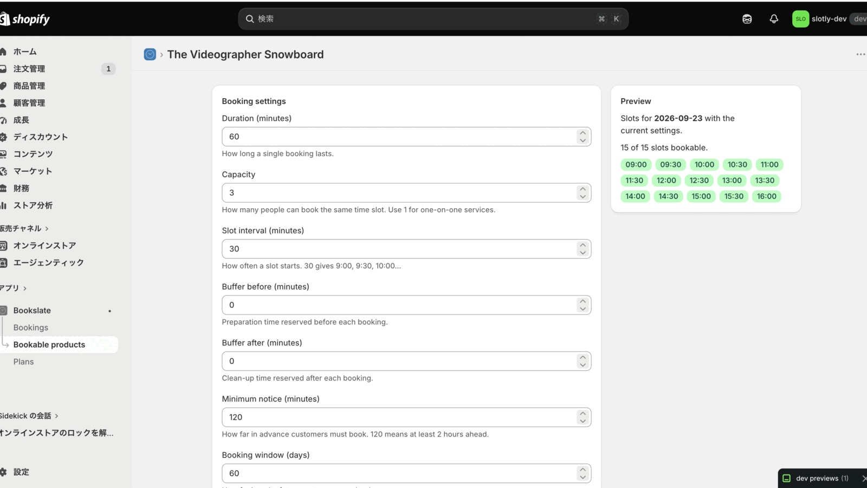Open the notifications bell
The width and height of the screenshot is (867, 488).
(774, 19)
